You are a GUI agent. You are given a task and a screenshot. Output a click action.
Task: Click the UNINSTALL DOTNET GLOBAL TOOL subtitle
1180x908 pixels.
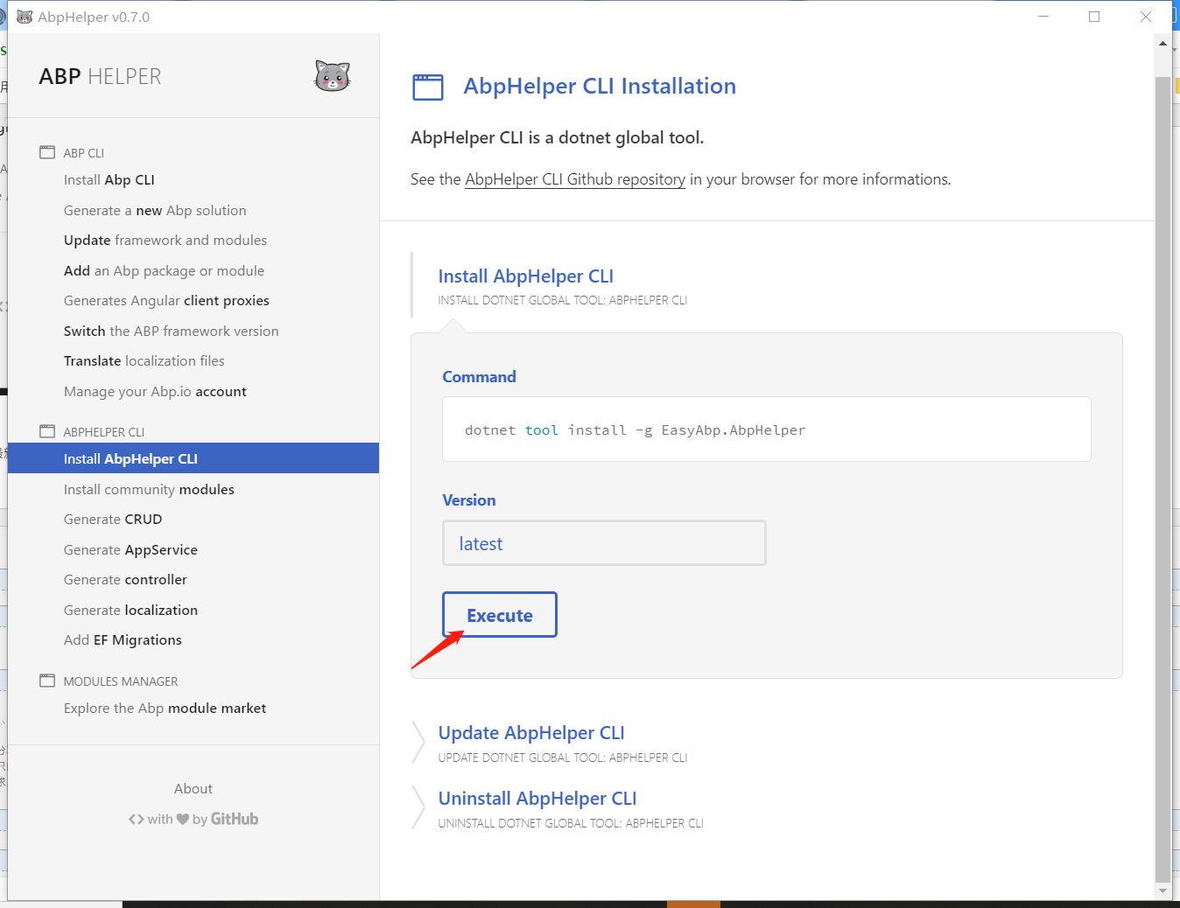tap(571, 823)
